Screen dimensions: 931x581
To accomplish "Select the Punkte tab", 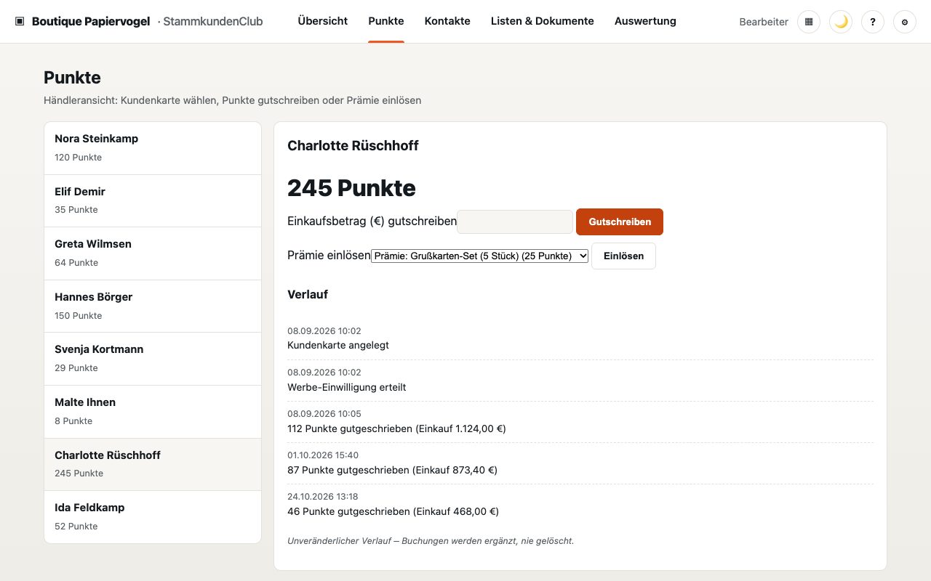I will pyautogui.click(x=386, y=21).
